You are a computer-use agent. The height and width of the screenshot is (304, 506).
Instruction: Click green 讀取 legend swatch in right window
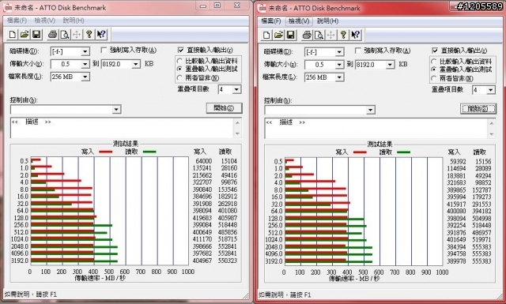404,152
